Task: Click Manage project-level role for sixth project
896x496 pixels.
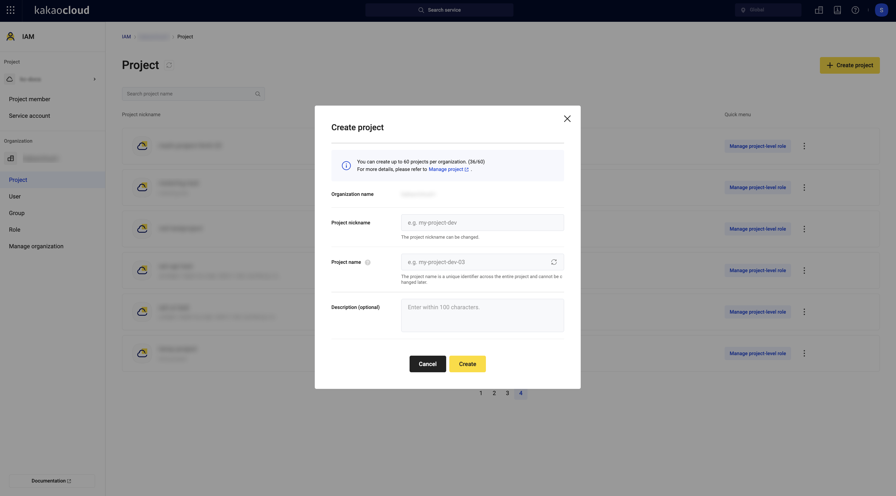Action: click(x=758, y=354)
